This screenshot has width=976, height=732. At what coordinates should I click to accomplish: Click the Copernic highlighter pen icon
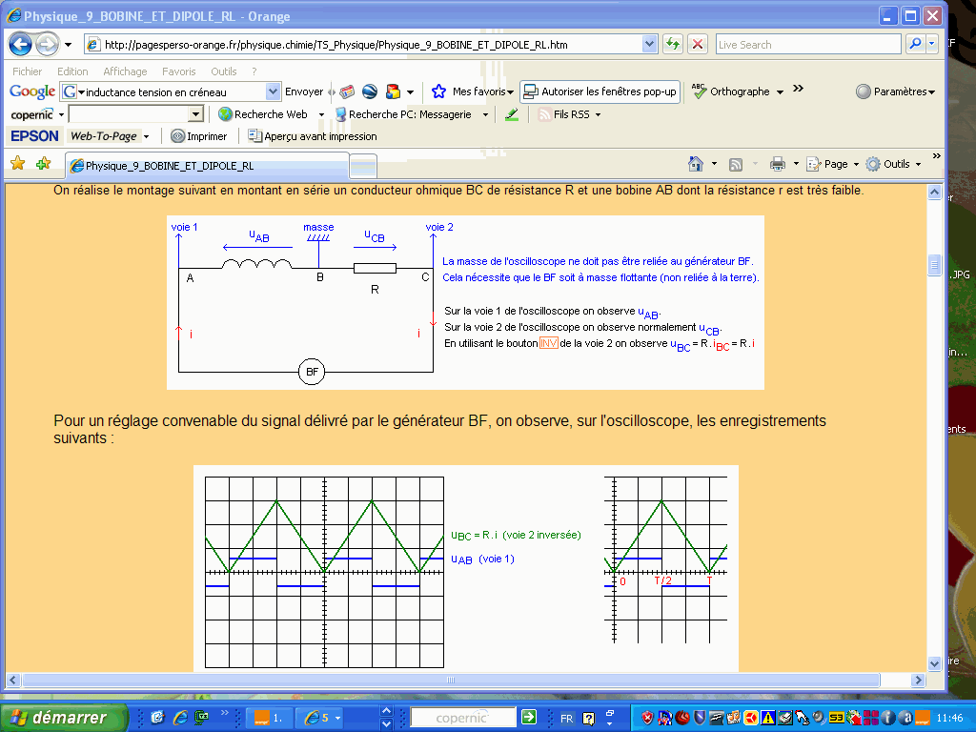(512, 114)
